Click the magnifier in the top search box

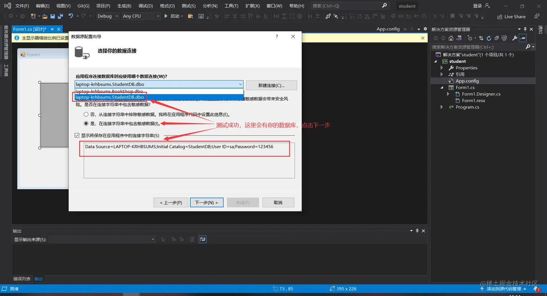click(384, 6)
